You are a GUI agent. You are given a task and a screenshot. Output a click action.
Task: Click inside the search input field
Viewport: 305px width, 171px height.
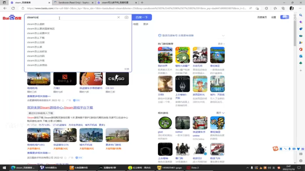(71, 17)
